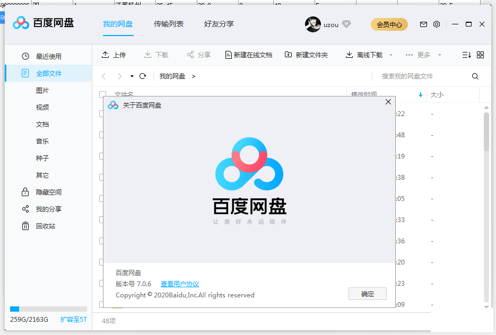Viewport: 496px width, 335px height.
Task: Click the VIP diamond badge icon
Action: pyautogui.click(x=346, y=24)
